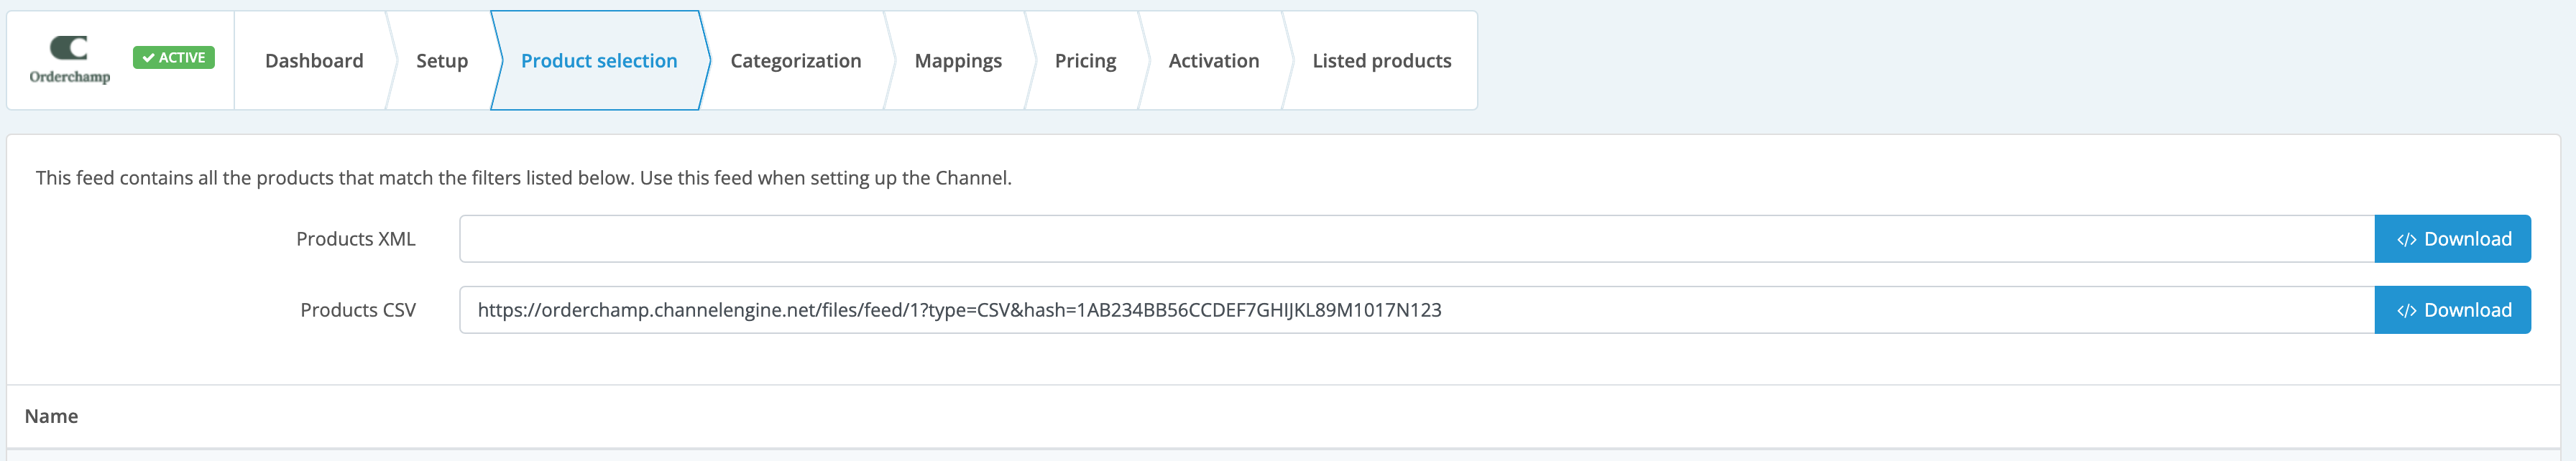Screen dimensions: 2576x461
Task: Click the empty Products XML field
Action: (1417, 239)
